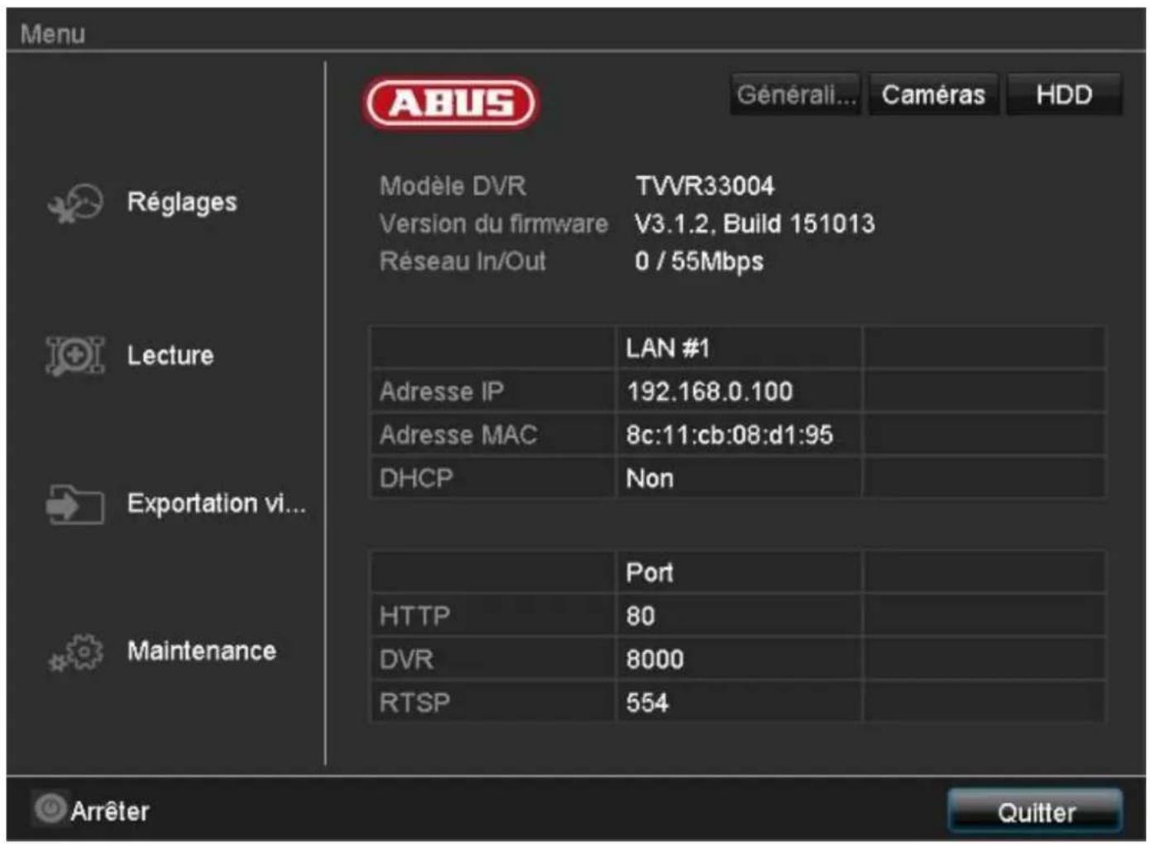Open the Lecture menu entry
Screen dimensions: 1150x844
[170, 355]
